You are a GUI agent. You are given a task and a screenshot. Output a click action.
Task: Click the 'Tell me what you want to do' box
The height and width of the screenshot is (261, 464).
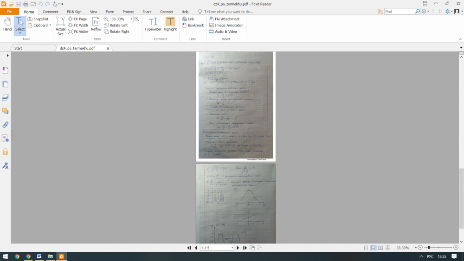click(x=226, y=12)
